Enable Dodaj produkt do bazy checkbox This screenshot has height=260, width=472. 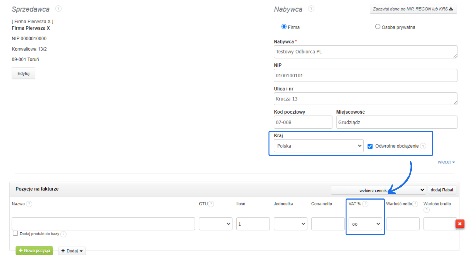tap(16, 233)
